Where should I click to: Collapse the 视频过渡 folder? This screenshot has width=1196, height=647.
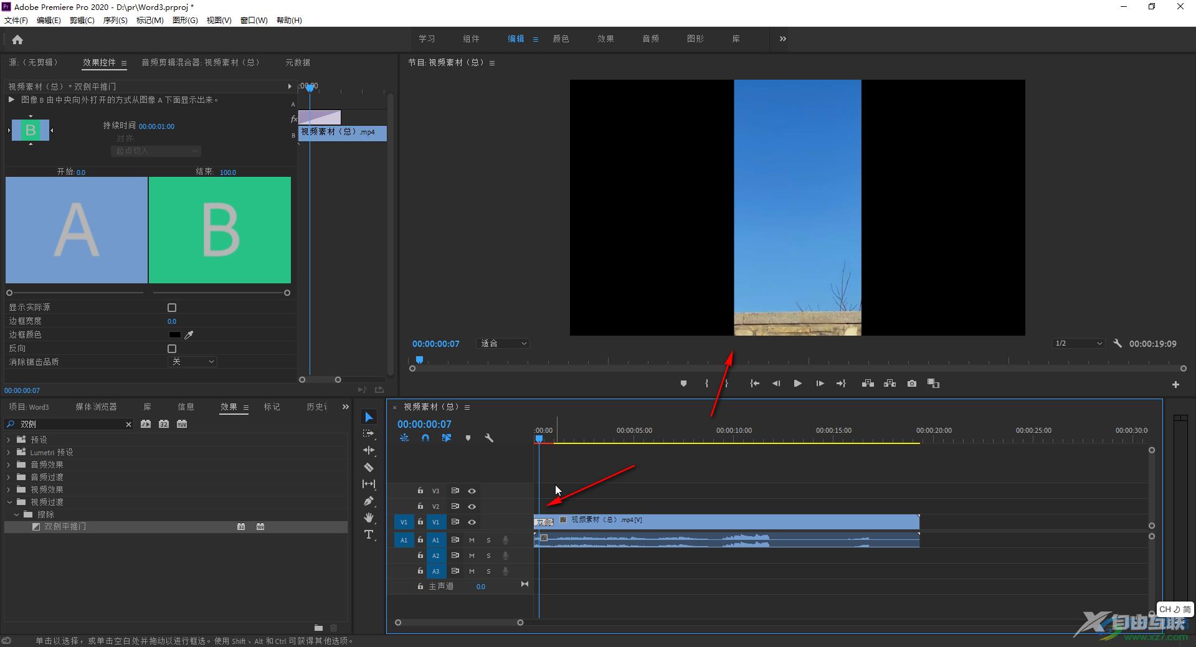[9, 502]
